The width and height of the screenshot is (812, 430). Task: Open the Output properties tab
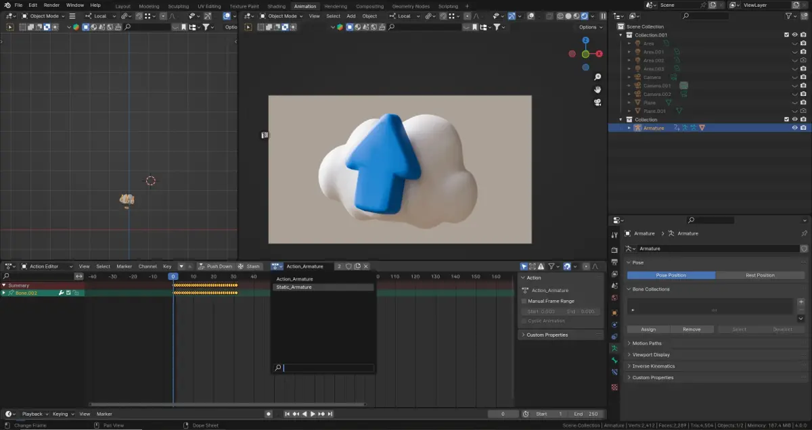[614, 262]
